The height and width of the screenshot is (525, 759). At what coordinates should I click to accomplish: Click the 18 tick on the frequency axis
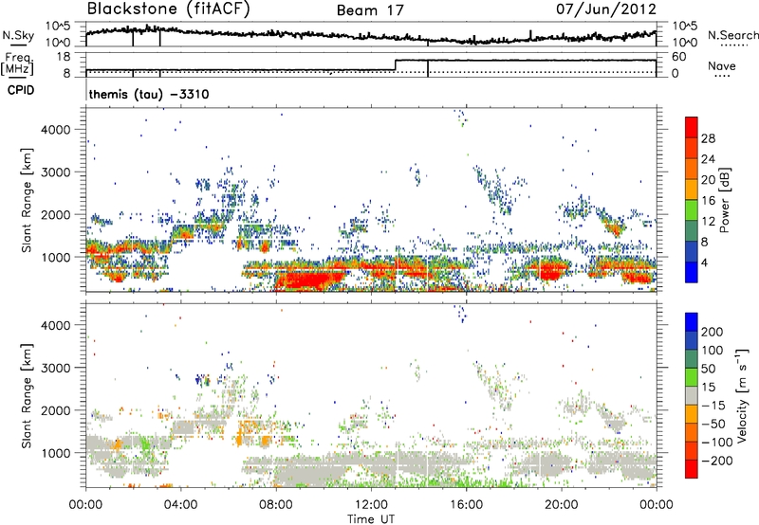point(64,57)
